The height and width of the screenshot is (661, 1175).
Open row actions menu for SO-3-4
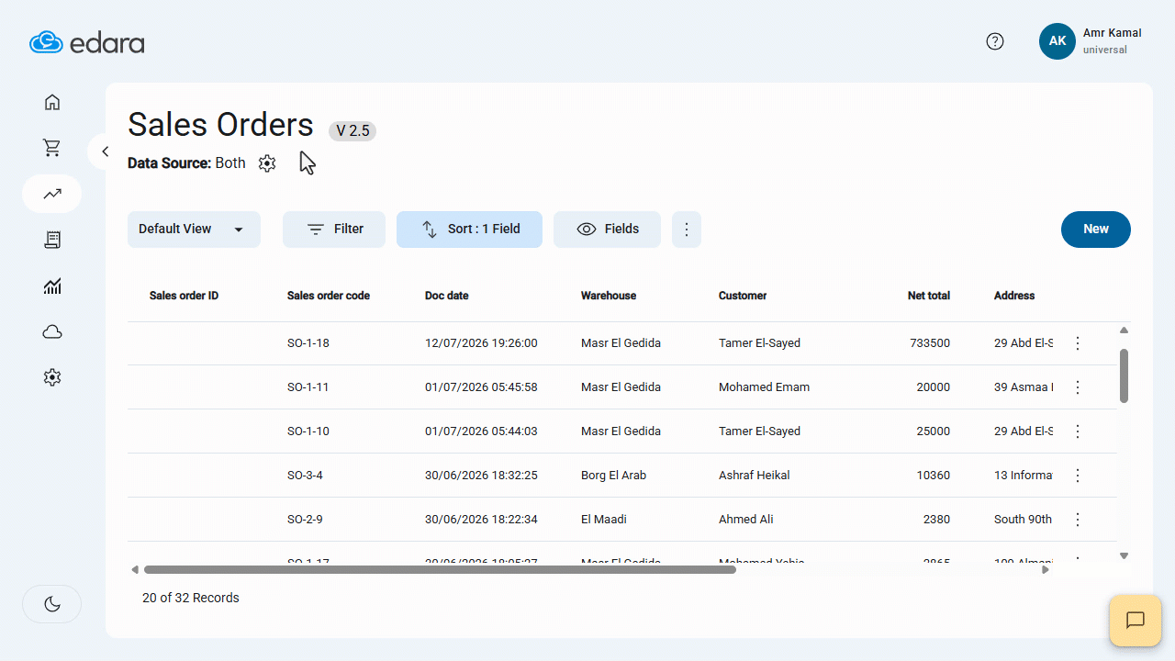1078,476
